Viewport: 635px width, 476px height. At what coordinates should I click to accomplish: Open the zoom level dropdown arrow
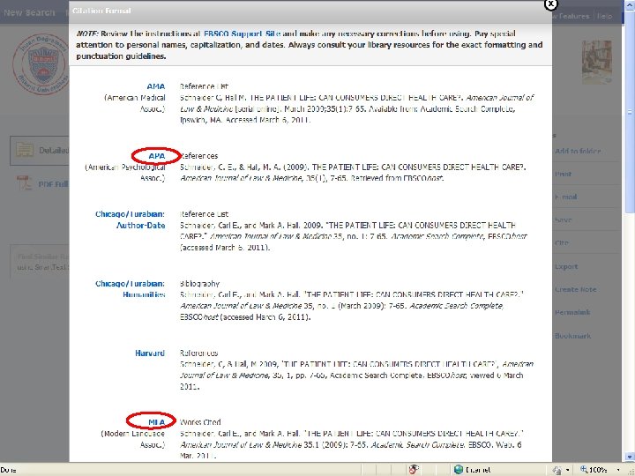(x=618, y=470)
